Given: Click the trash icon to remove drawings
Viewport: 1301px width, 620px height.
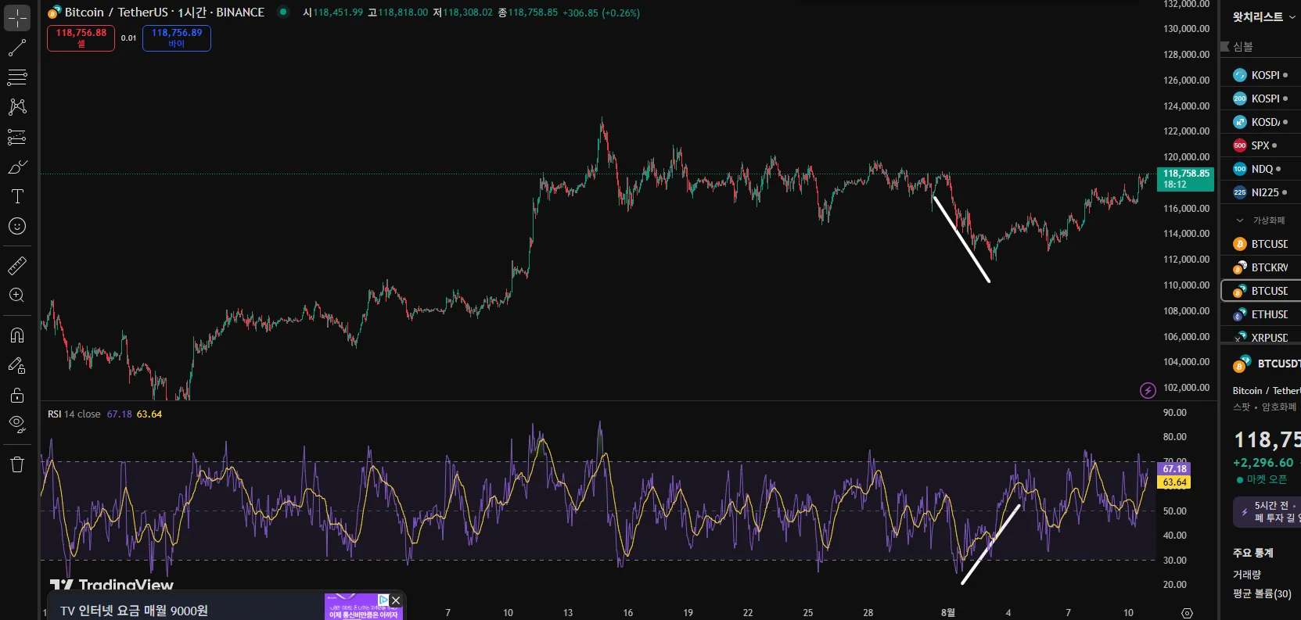Looking at the screenshot, I should tap(17, 464).
